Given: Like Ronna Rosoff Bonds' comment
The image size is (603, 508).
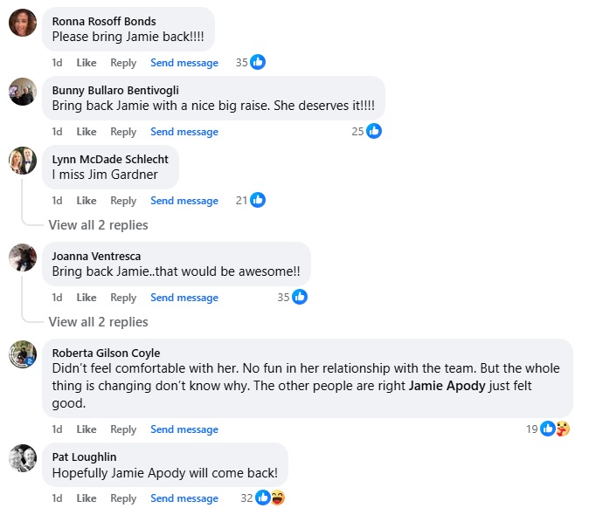Looking at the screenshot, I should [87, 63].
